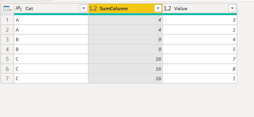The height and width of the screenshot is (117, 254).
Task: Open the Value column filter dropdown
Action: (232, 8)
